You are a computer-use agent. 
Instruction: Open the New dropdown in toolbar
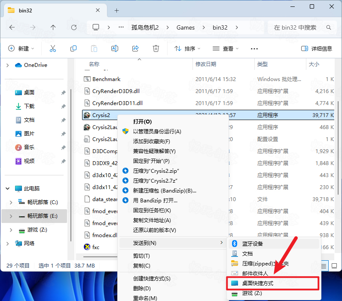point(21,48)
